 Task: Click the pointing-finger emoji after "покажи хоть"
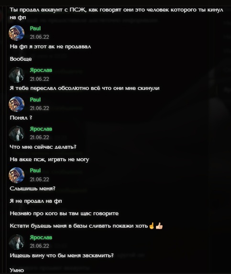pos(152,226)
